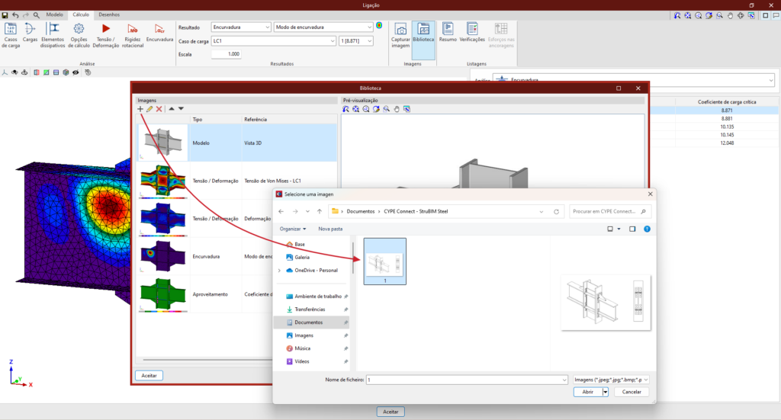
Task: Click Aceitar in Biblioteca window
Action: (x=149, y=376)
